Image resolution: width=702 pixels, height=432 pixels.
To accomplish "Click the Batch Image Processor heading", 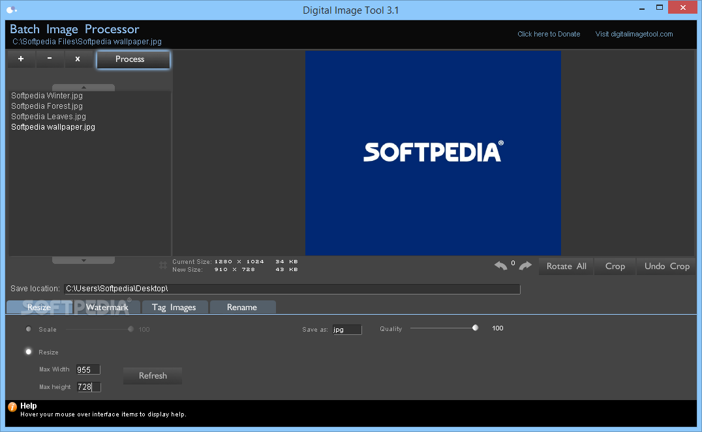I will tap(74, 29).
